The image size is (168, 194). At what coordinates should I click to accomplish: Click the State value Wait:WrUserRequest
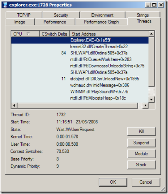click(75, 130)
